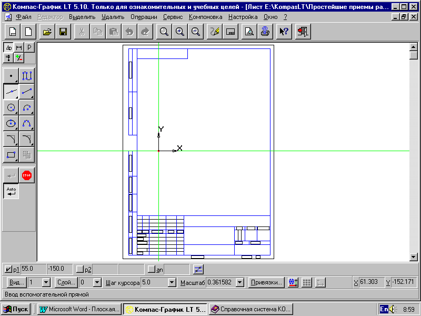Expand the view number dropdown
The height and width of the screenshot is (316, 421).
(x=46, y=282)
